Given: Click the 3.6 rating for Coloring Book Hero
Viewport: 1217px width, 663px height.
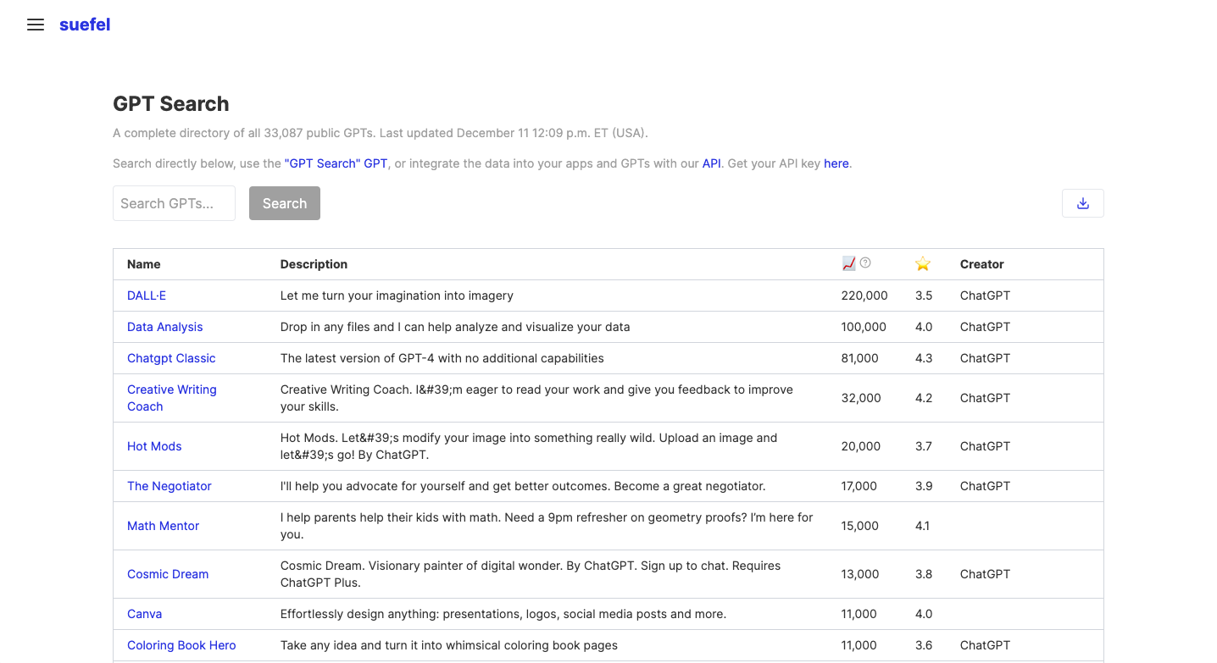Looking at the screenshot, I should [924, 645].
